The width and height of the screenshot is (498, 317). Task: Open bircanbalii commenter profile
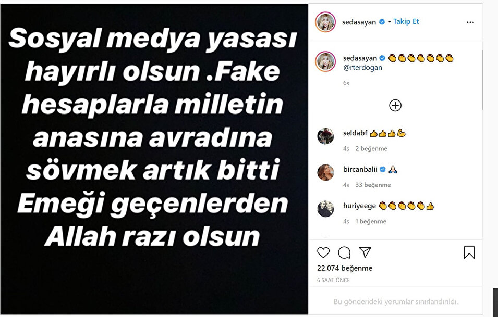click(x=360, y=170)
